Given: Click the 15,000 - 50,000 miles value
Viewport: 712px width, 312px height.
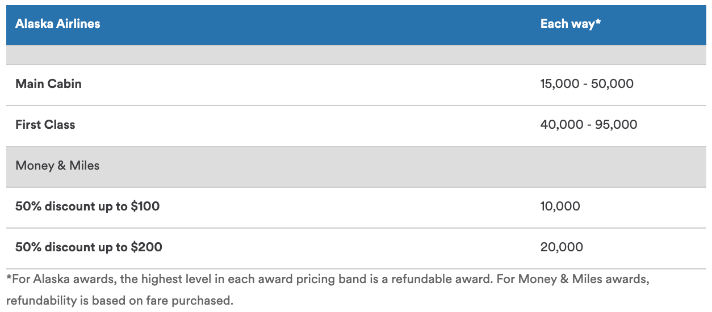Looking at the screenshot, I should [x=587, y=84].
